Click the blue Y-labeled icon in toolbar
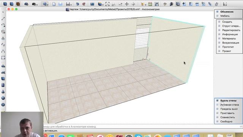The image size is (243, 137). point(191,4)
